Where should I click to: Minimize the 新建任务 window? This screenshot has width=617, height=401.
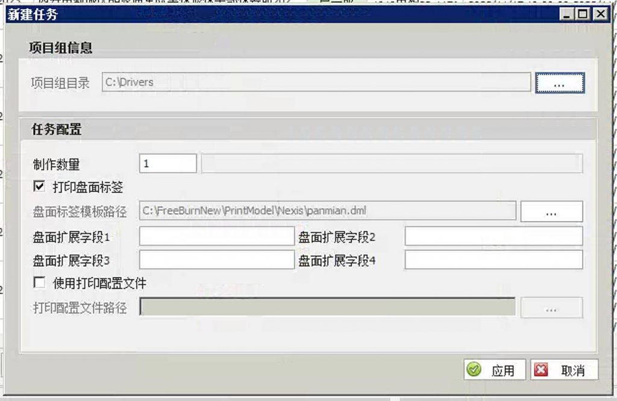[x=566, y=14]
